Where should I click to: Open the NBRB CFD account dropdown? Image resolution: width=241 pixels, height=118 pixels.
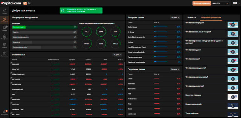pos(220,3)
